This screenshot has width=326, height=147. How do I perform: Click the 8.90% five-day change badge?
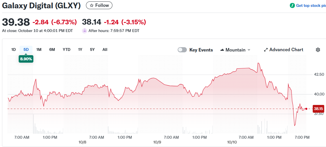pos(26,59)
